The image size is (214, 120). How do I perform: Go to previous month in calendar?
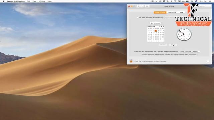coord(160,27)
